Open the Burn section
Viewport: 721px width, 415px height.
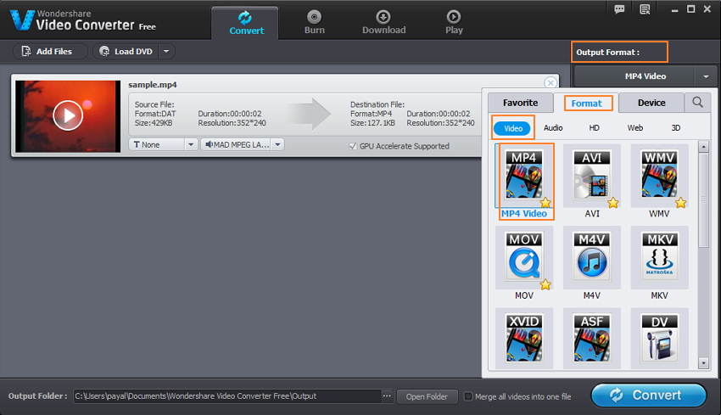tap(315, 22)
